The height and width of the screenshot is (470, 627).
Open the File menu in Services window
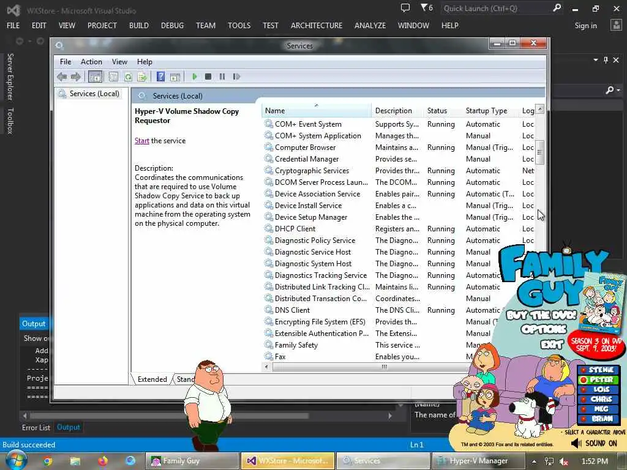point(66,62)
